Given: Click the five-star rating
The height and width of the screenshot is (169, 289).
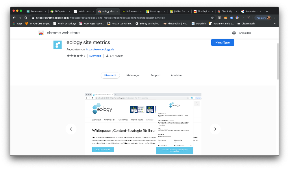Looking at the screenshot, I should [x=75, y=56].
